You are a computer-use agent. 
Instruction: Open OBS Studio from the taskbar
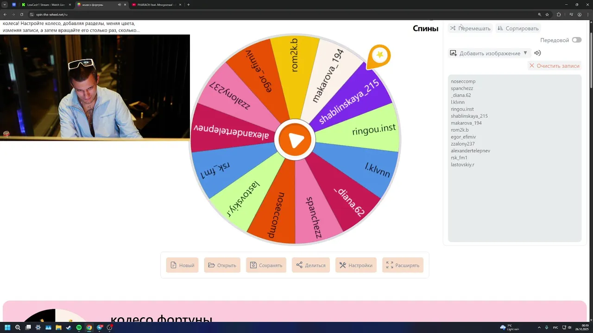pyautogui.click(x=110, y=327)
